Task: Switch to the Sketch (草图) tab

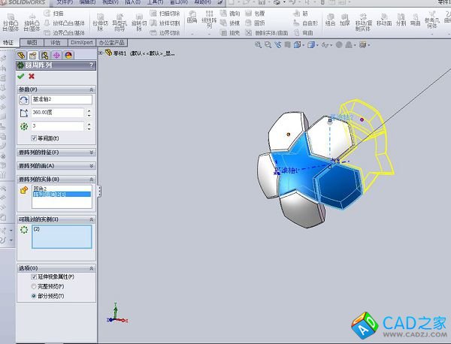Action: coord(32,43)
